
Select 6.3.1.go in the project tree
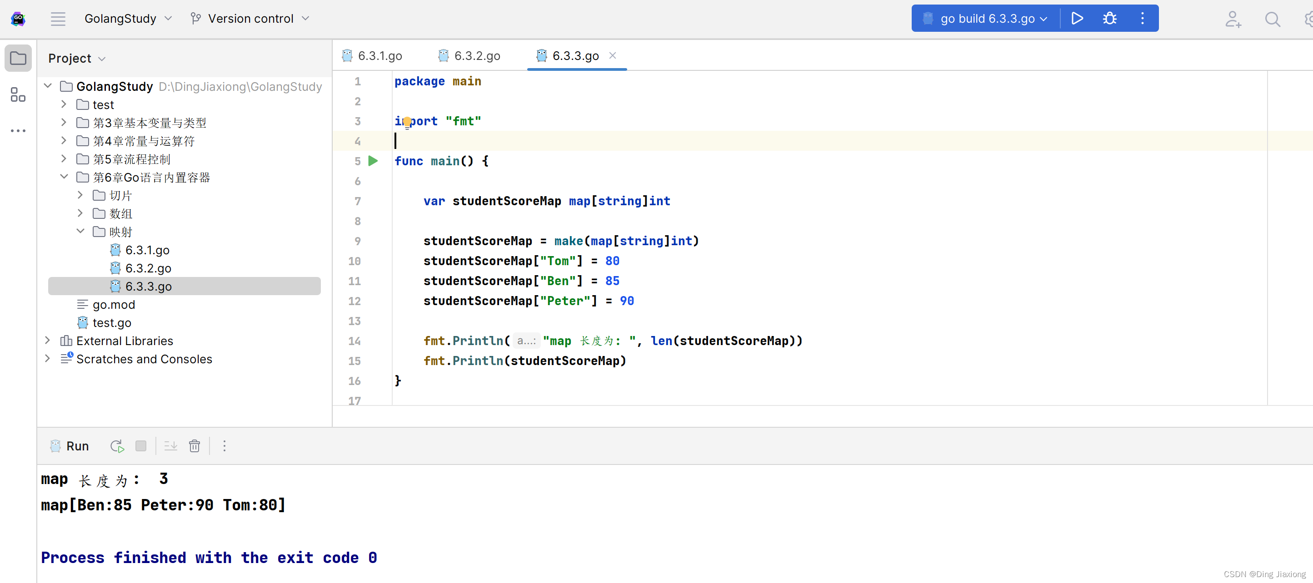[x=147, y=250]
